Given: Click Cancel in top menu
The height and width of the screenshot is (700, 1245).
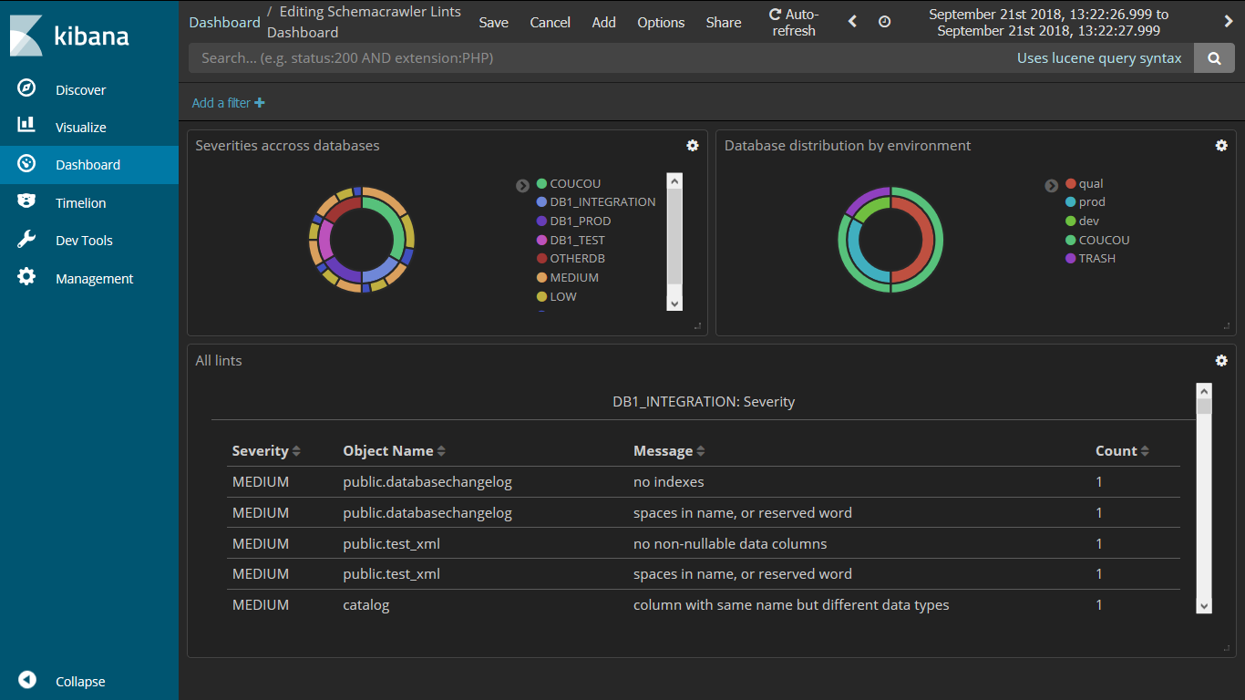Looking at the screenshot, I should click(550, 22).
